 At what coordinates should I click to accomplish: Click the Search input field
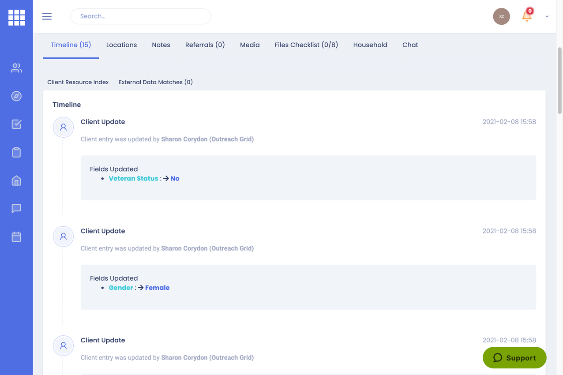point(141,16)
